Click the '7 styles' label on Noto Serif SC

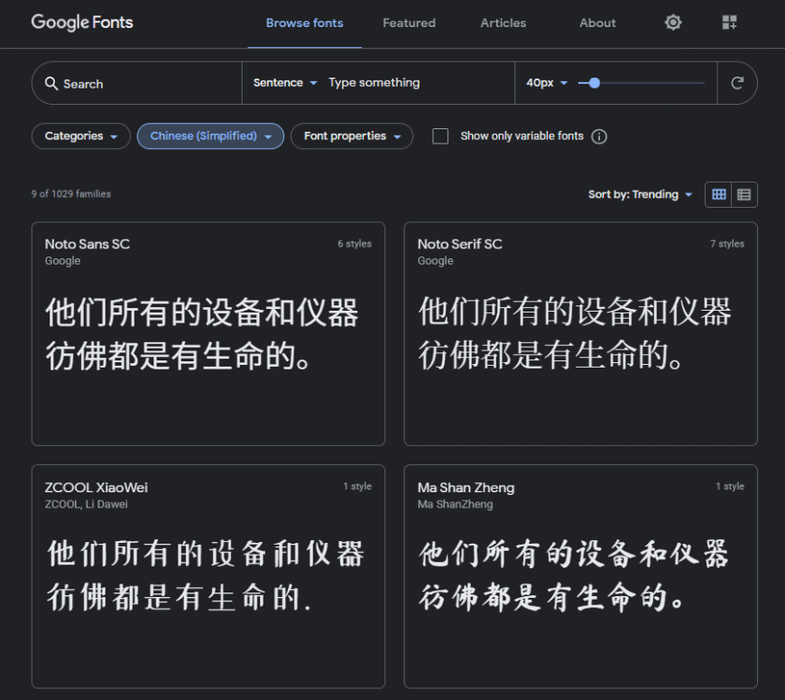click(727, 244)
